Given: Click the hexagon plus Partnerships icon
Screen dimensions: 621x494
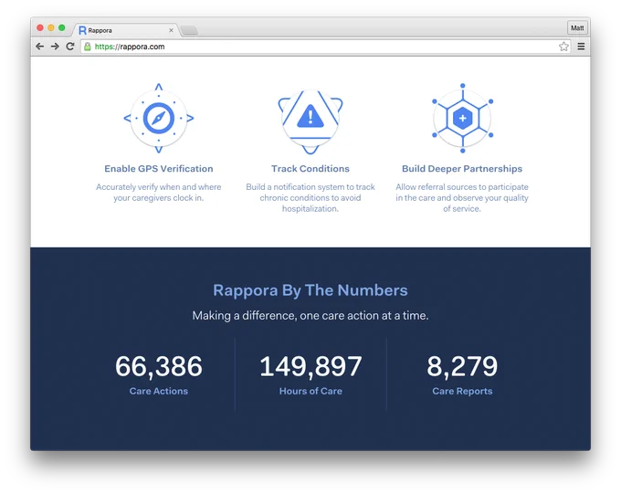Looking at the screenshot, I should click(463, 118).
